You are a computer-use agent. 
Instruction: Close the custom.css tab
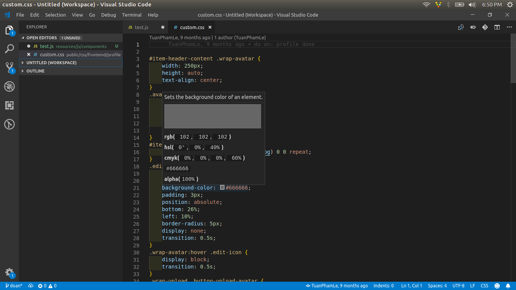click(210, 27)
